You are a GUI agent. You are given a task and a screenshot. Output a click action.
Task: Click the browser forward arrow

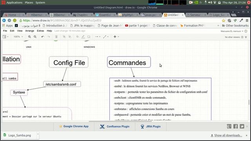tap(9, 20)
